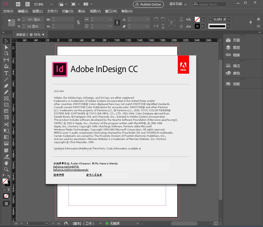Toggle formatting affects container
Screen dimensions: 263x227
pos(4,190)
